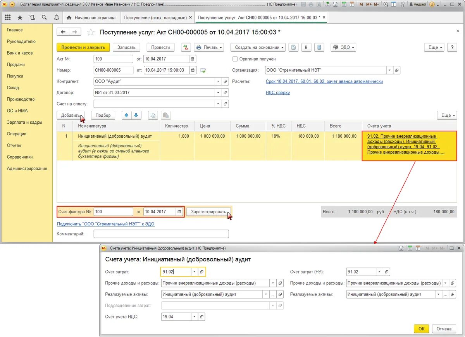
Task: Click Счет-фактура № field with 100
Action: click(113, 212)
